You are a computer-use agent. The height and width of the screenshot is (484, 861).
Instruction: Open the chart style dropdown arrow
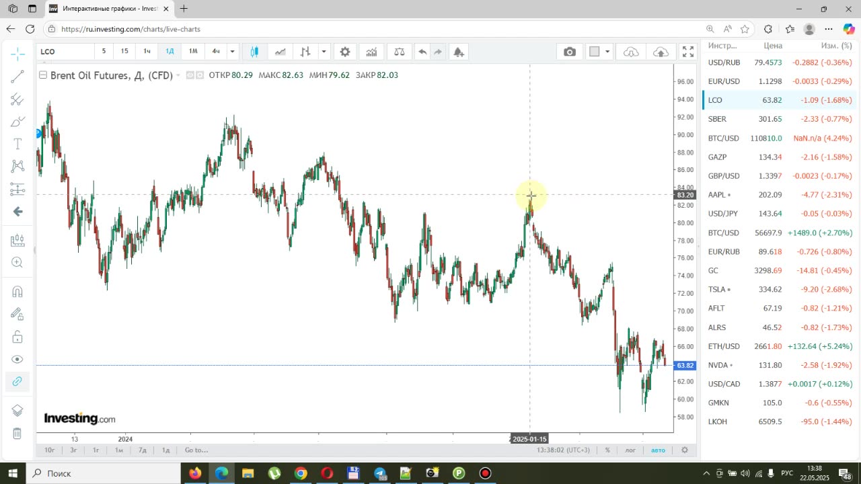coord(324,52)
